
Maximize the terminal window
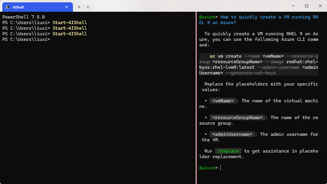[x=307, y=6]
